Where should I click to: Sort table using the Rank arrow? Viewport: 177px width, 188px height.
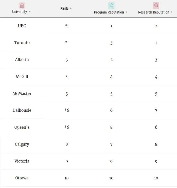[71, 8]
